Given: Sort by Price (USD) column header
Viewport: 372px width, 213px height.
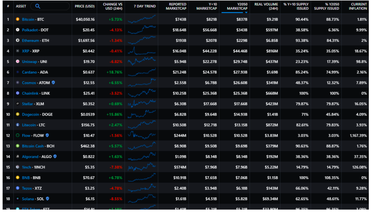Looking at the screenshot, I should pyautogui.click(x=84, y=6).
